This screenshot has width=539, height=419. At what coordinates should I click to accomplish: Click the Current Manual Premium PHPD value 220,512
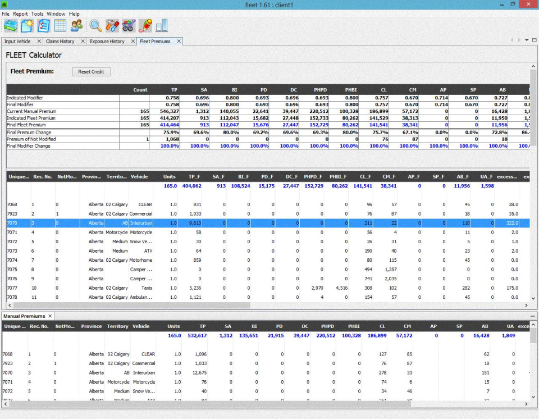pos(319,111)
